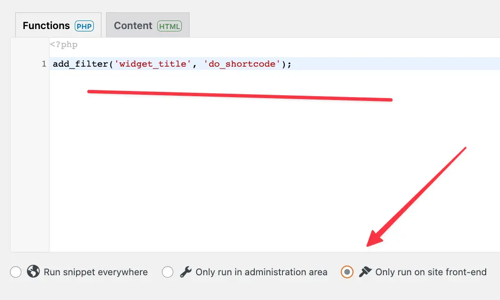Choose the Only run in administration area radio button
The width and height of the screenshot is (500, 300).
(x=168, y=272)
